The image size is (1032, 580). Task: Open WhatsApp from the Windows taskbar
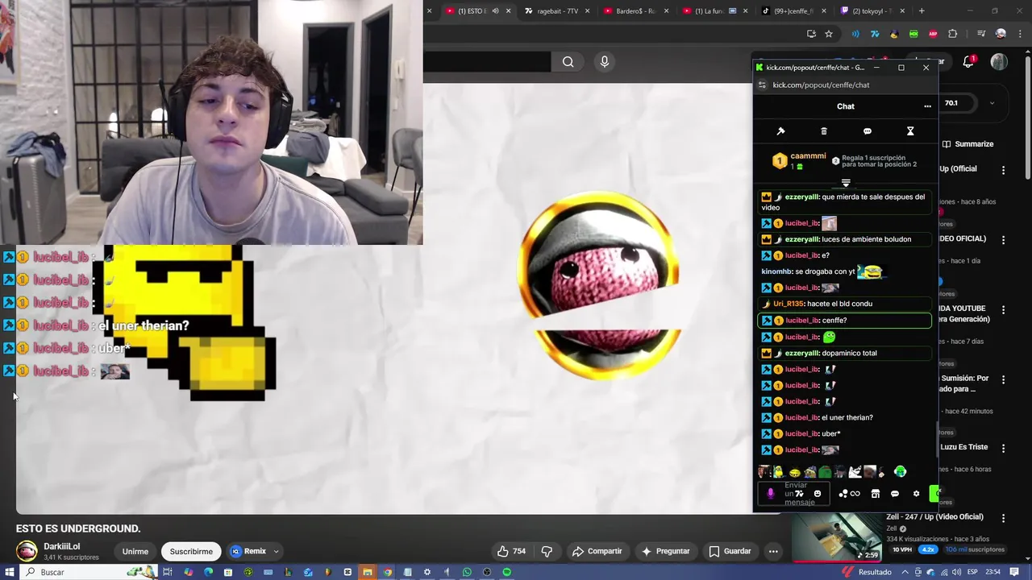[467, 572]
